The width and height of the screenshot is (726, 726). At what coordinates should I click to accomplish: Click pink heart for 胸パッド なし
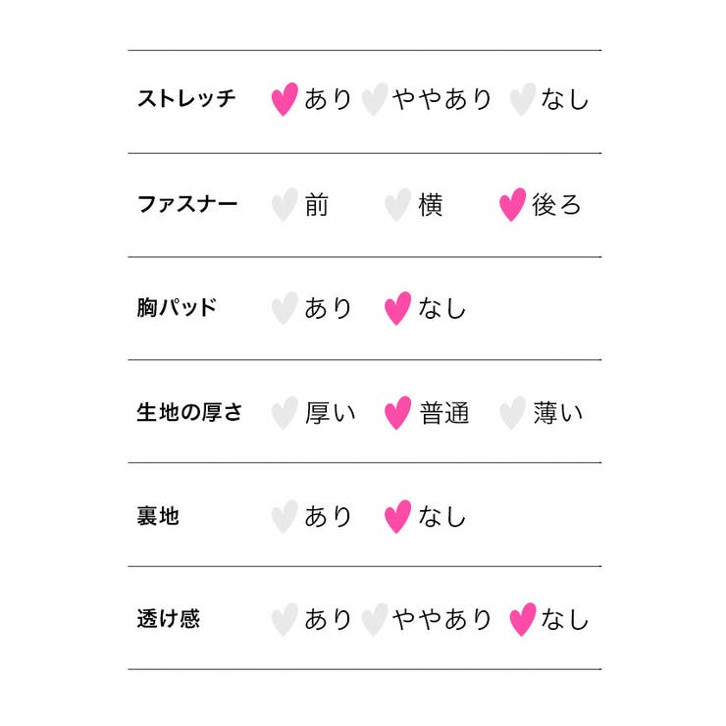coord(397,308)
